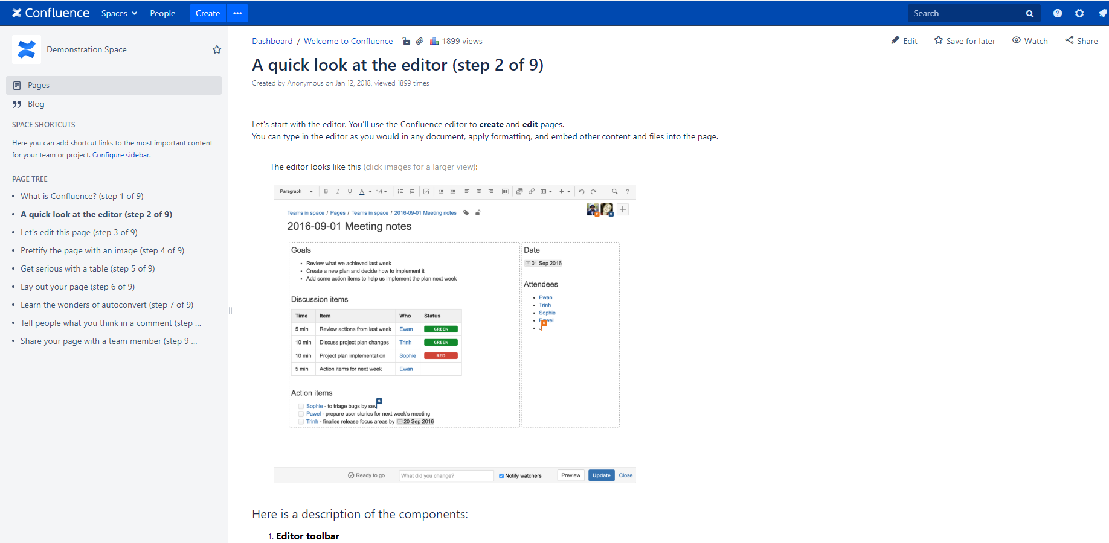The height and width of the screenshot is (543, 1109).
Task: Click the Dashboard breadcrumb link
Action: click(x=272, y=41)
